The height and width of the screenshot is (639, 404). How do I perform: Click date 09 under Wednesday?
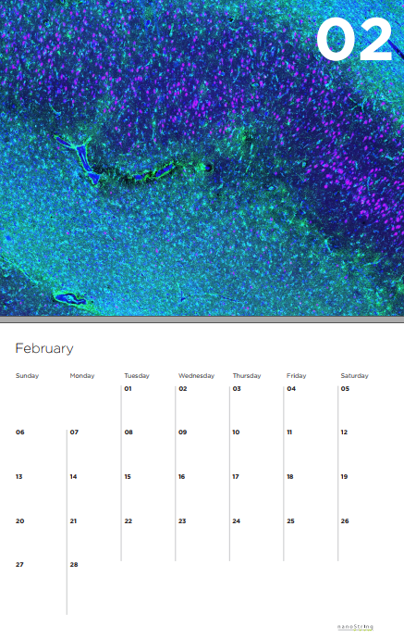click(183, 432)
